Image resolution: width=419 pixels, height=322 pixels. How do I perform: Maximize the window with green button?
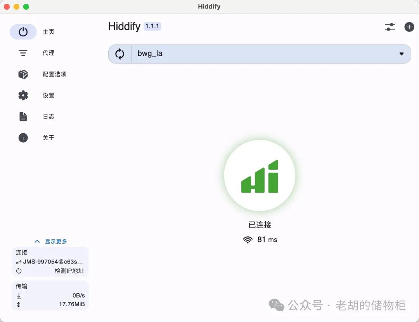tap(26, 7)
